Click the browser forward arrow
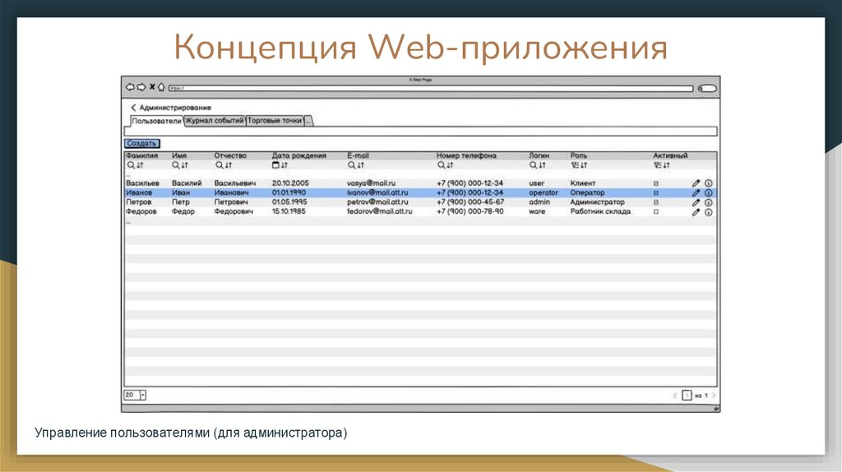The height and width of the screenshot is (472, 842). point(141,87)
